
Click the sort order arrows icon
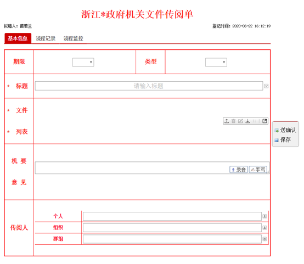255,121
